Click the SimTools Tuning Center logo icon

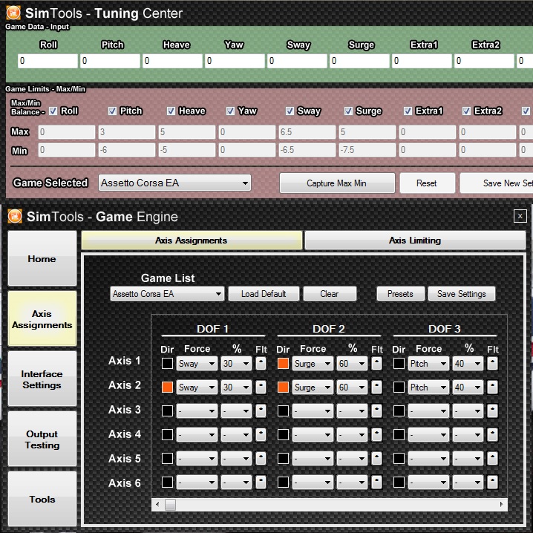pos(13,13)
